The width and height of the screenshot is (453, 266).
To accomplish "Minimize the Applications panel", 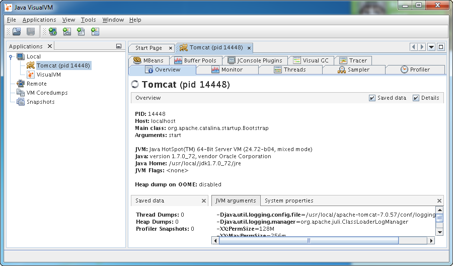I will click(x=119, y=46).
